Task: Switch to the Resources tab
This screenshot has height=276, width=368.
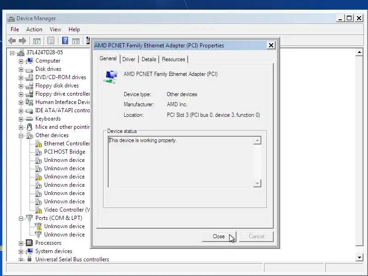Action: [173, 59]
